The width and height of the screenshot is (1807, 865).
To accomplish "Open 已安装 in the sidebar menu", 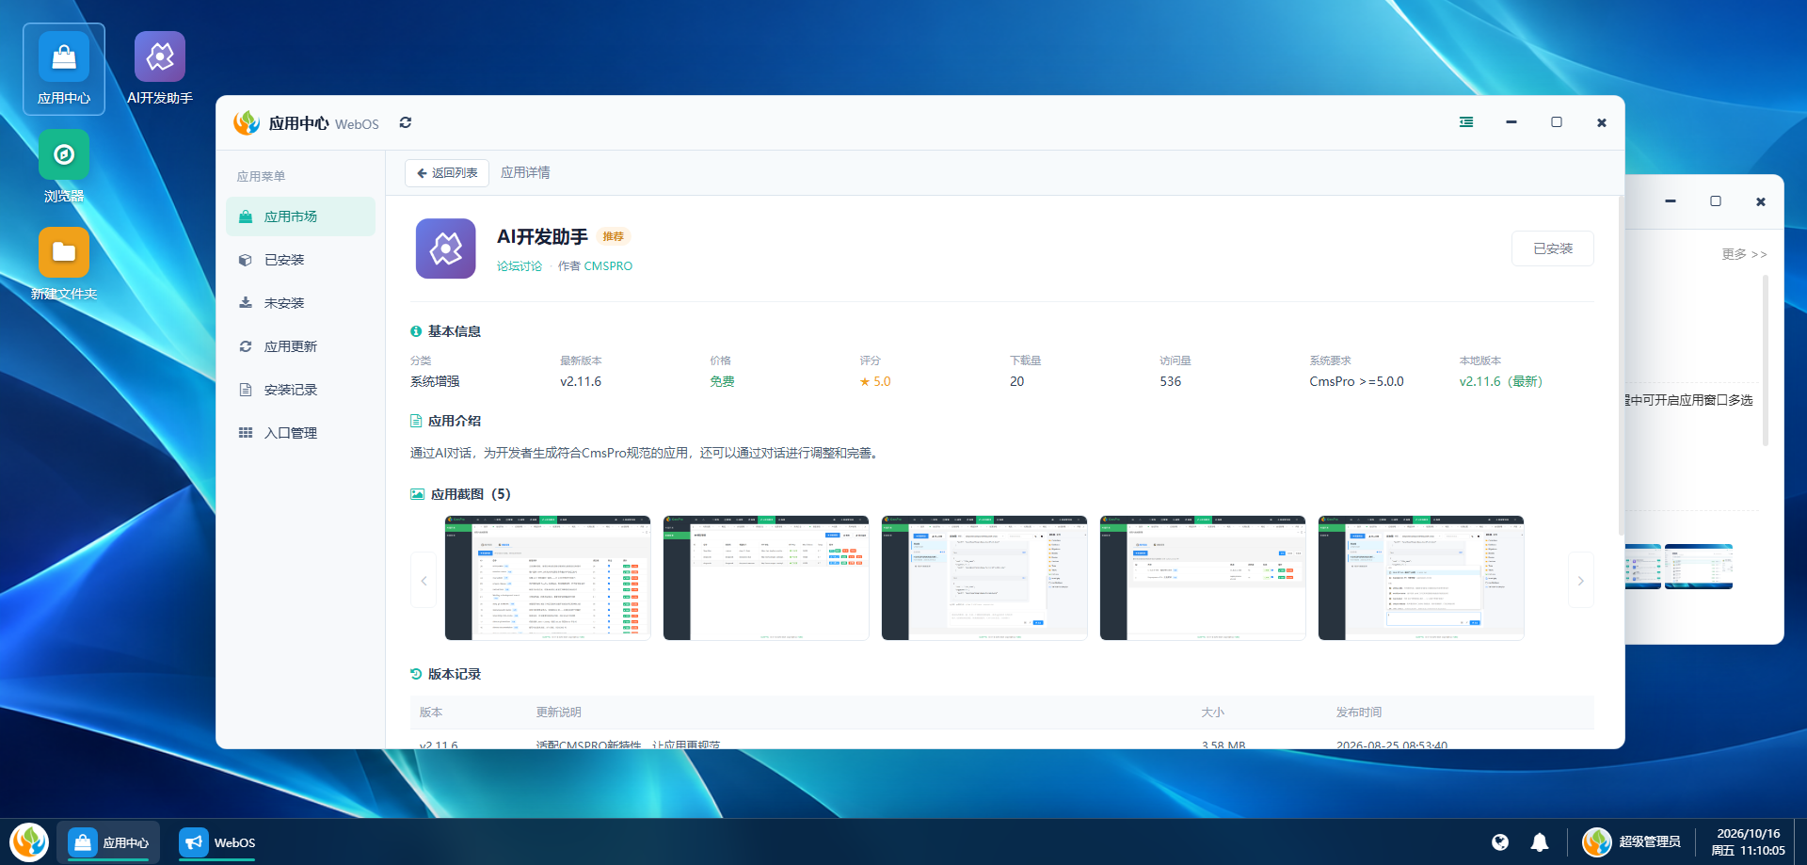I will [300, 260].
